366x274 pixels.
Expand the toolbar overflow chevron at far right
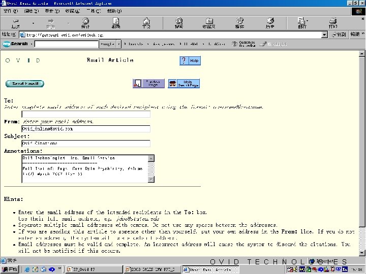[363, 19]
